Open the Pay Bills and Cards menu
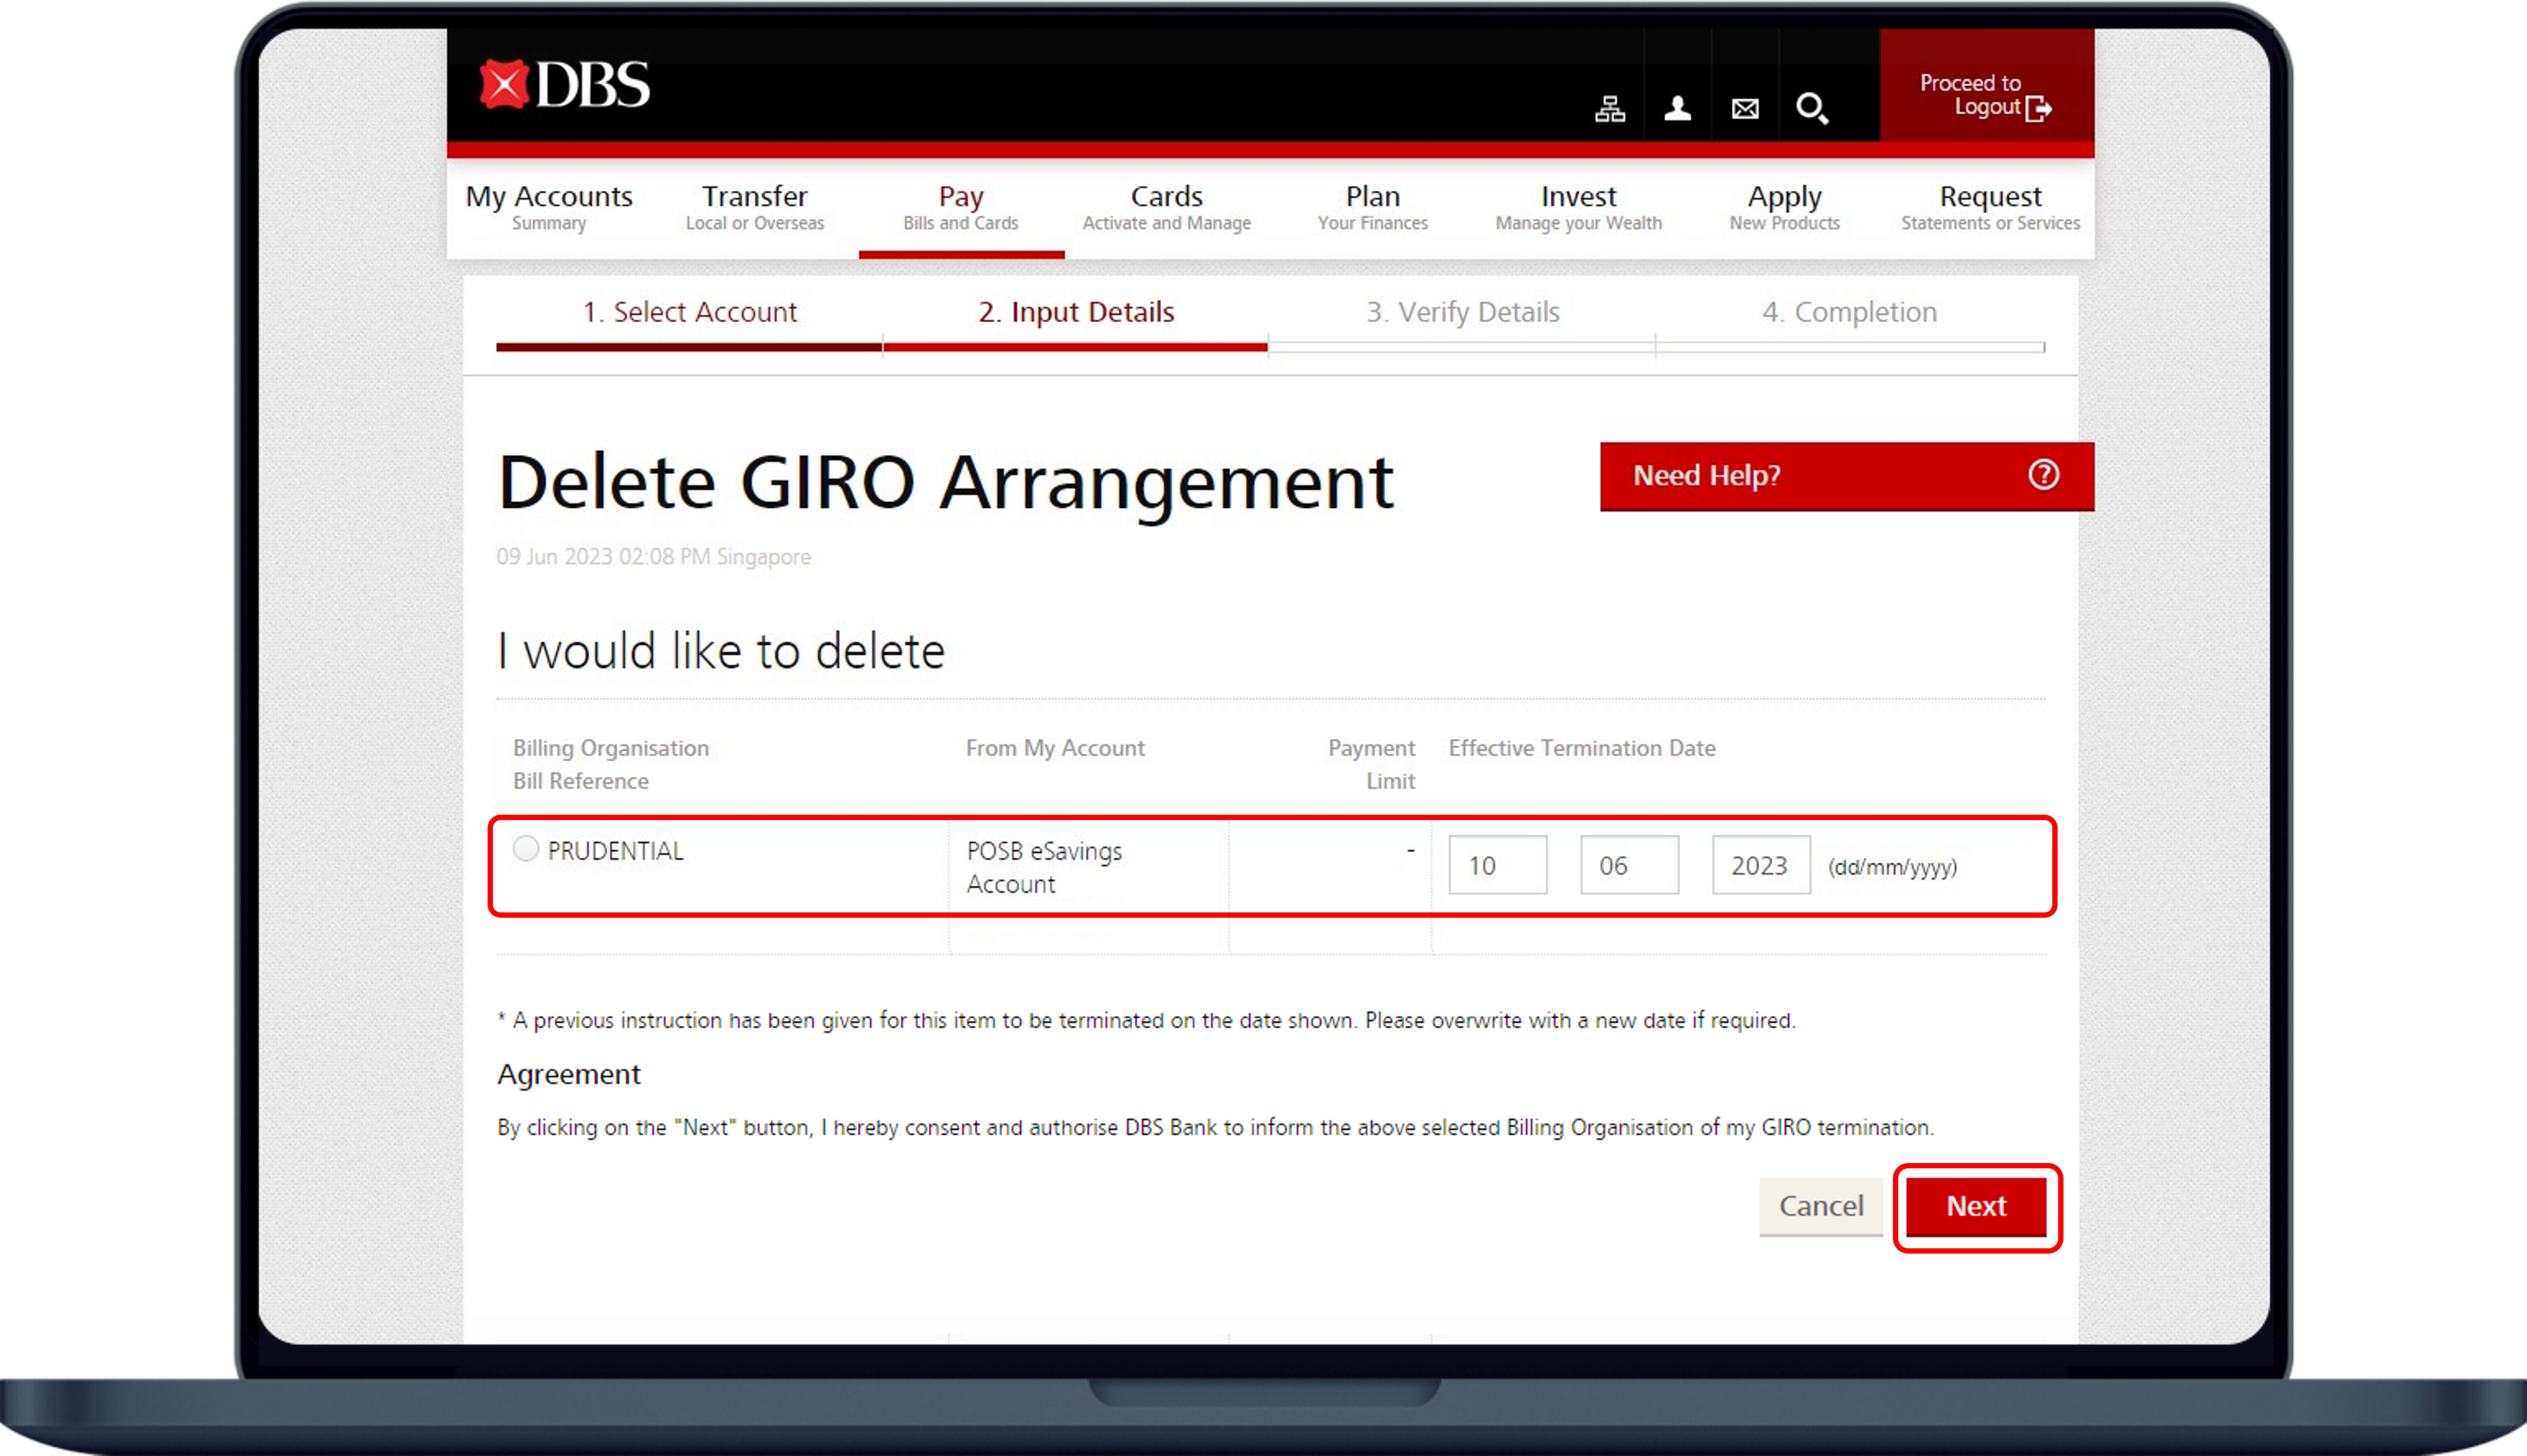 pos(961,208)
